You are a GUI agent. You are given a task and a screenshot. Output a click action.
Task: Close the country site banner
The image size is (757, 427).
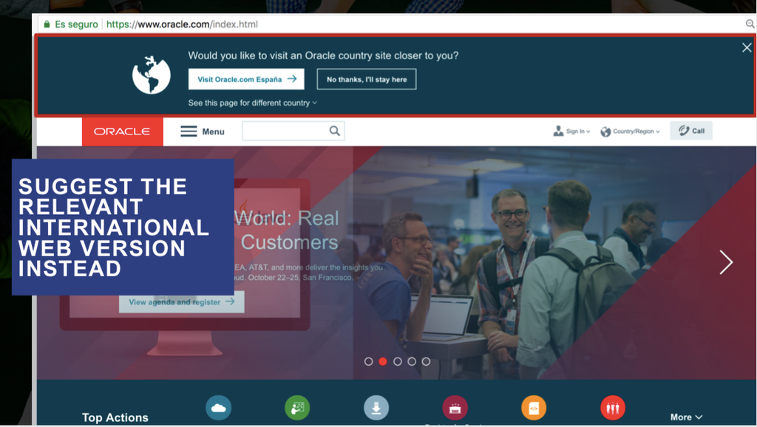click(747, 47)
